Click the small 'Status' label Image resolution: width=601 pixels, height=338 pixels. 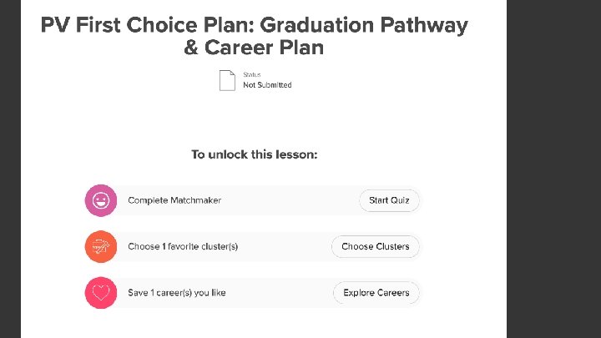[x=251, y=75]
